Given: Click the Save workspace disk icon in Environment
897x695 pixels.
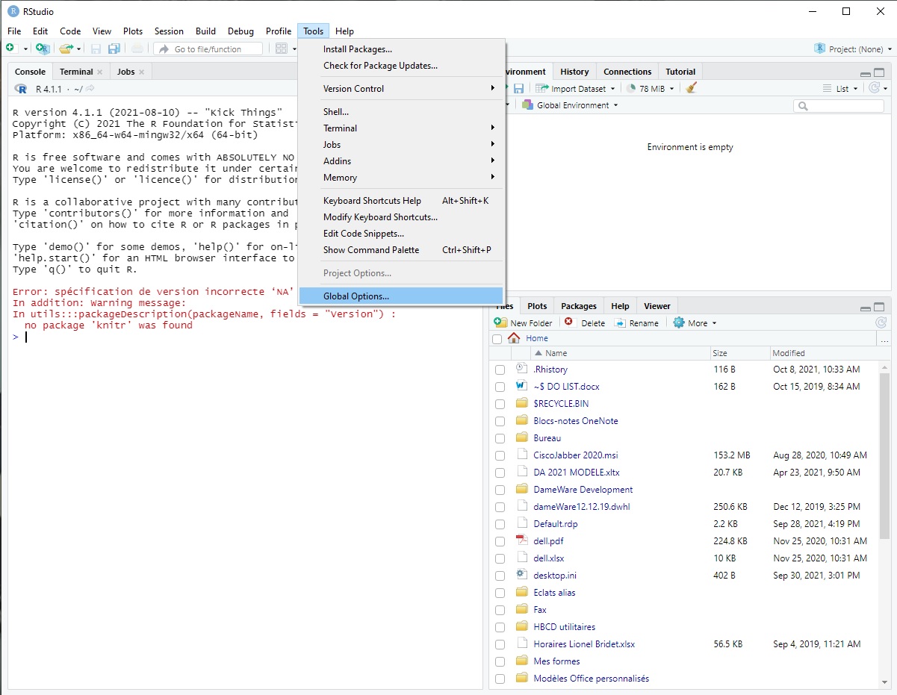Looking at the screenshot, I should (518, 88).
